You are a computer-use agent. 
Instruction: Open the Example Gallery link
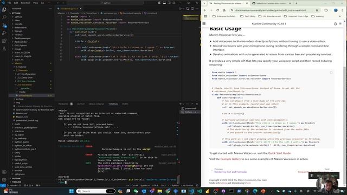coord(230,159)
